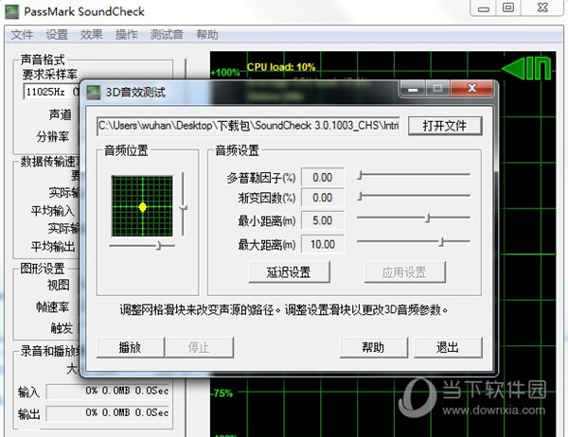Image resolution: width=568 pixels, height=437 pixels.
Task: Click the yellow sound source dot
Action: pos(143,207)
